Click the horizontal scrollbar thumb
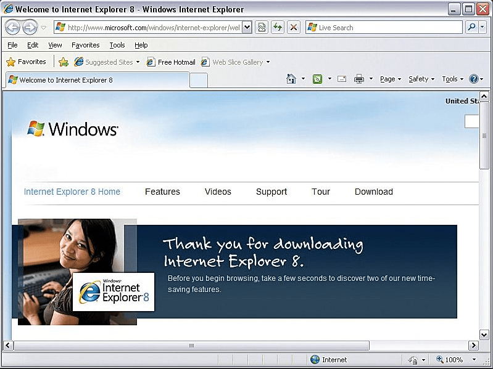This screenshot has width=493, height=369. click(x=191, y=346)
